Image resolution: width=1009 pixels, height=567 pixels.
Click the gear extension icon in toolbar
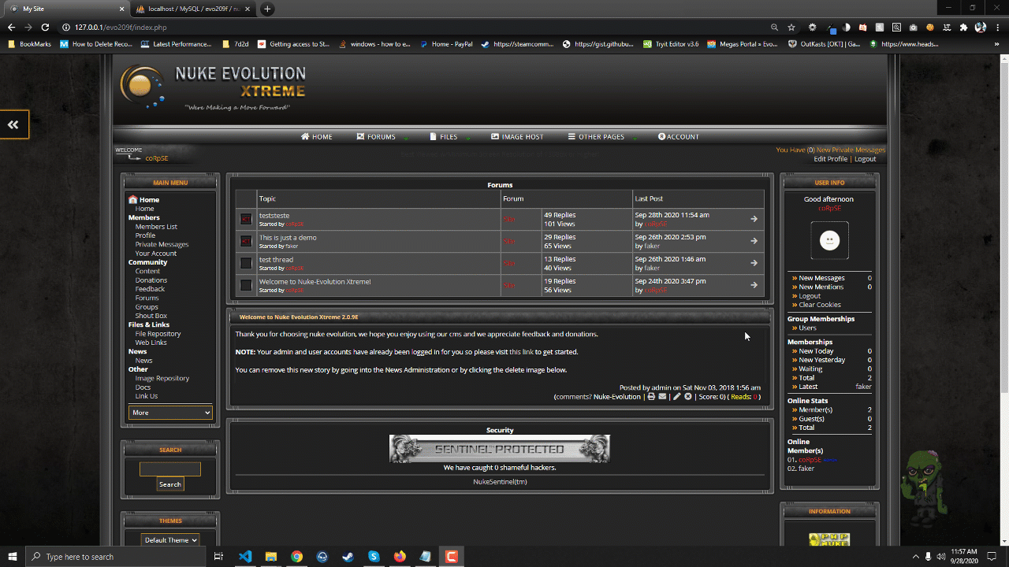coord(813,27)
